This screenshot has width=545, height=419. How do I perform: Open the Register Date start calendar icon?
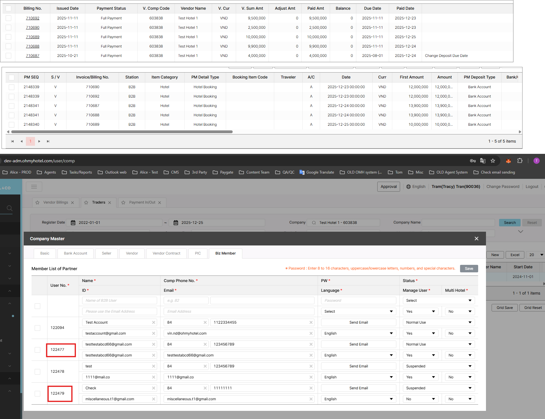[x=73, y=223]
